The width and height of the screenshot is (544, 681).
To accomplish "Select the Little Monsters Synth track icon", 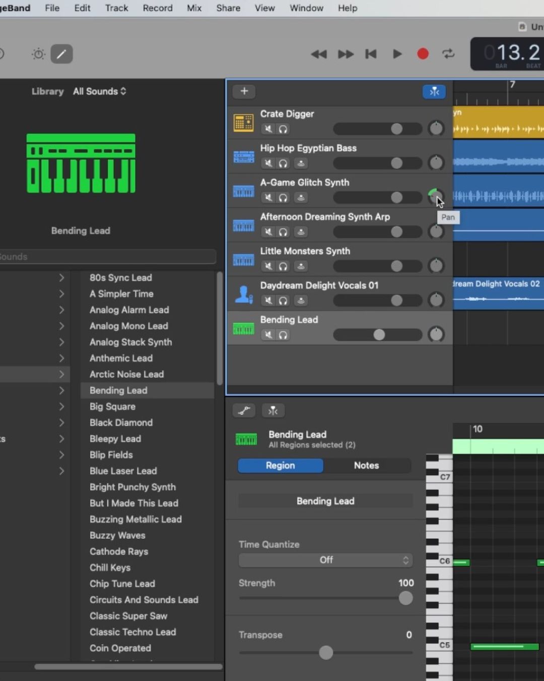I will pos(244,260).
